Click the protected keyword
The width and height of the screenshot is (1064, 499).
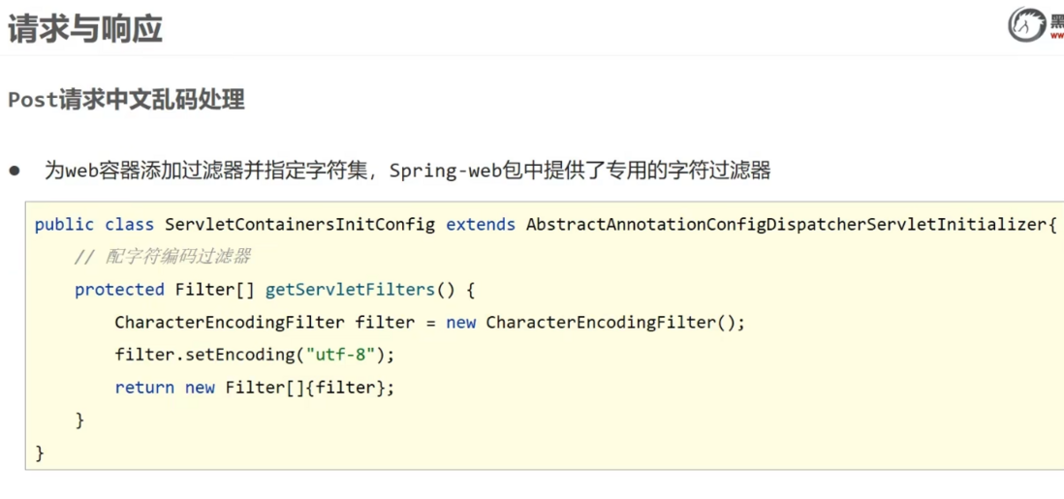[119, 290]
